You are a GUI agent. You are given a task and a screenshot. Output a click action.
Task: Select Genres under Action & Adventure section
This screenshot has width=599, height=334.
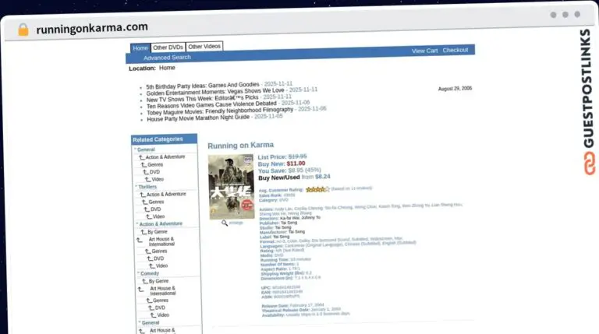pos(159,251)
